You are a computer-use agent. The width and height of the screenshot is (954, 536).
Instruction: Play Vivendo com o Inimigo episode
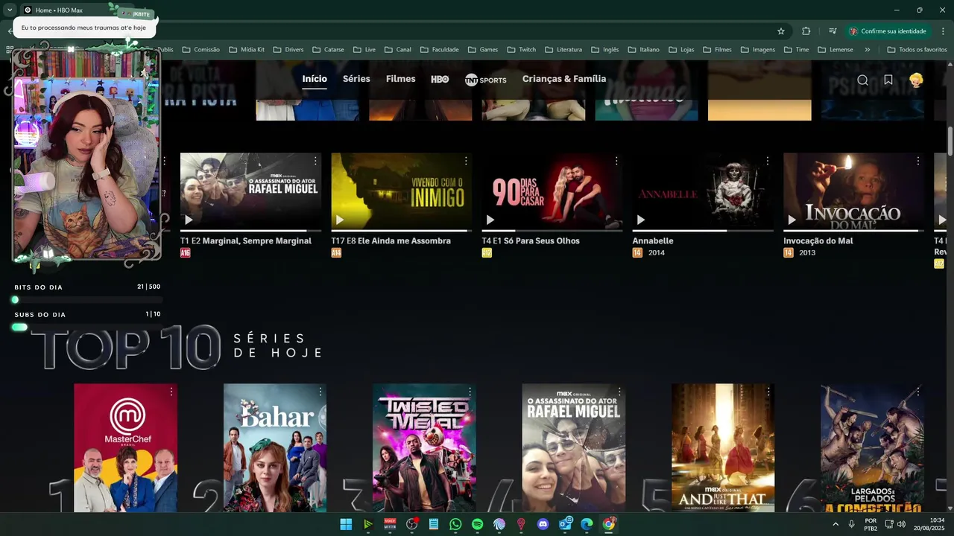339,220
